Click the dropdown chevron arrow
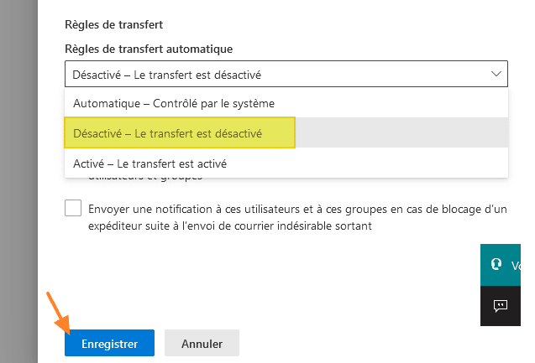The image size is (535, 363). point(496,75)
